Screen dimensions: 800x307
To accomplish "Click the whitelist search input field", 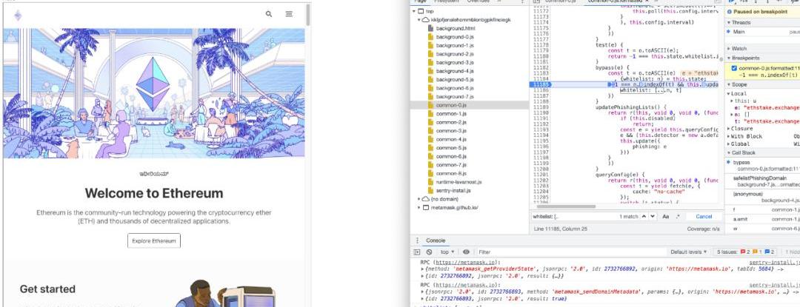I will tap(570, 216).
